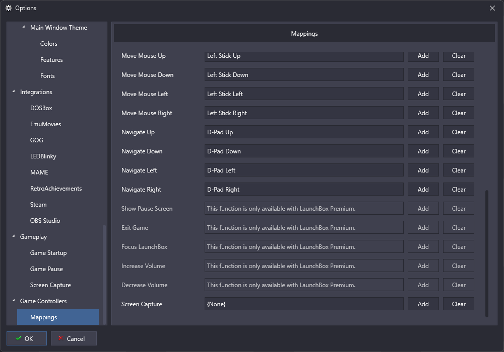Select GOG integration settings
This screenshot has width=504, height=352.
coord(37,140)
